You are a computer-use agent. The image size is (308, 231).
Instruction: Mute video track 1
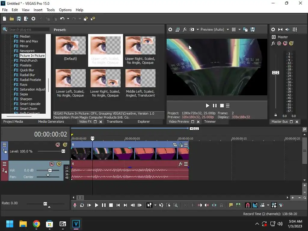[x=58, y=145]
